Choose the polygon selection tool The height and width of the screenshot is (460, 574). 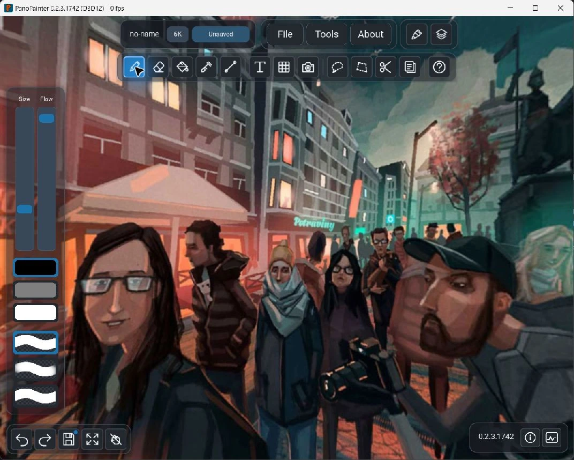tap(361, 67)
